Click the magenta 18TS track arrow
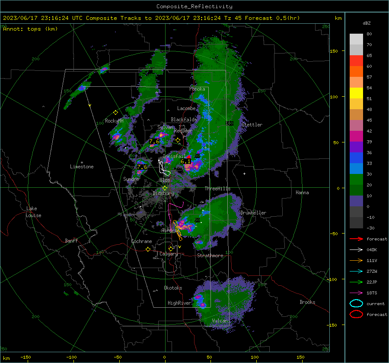 (x=356, y=293)
